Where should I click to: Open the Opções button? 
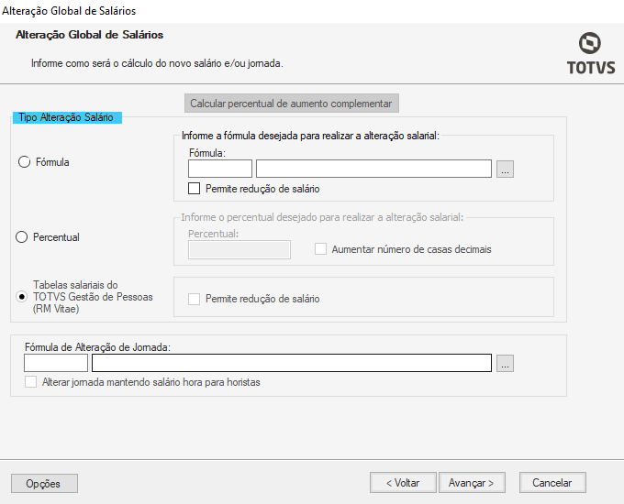(44, 483)
